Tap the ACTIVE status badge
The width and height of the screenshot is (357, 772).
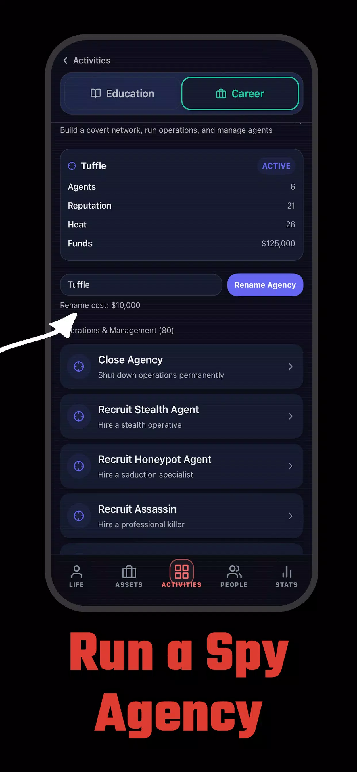tap(276, 166)
